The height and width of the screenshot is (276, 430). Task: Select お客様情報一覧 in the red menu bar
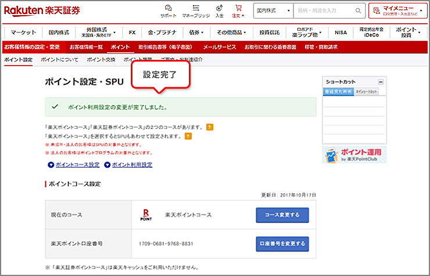(x=86, y=47)
